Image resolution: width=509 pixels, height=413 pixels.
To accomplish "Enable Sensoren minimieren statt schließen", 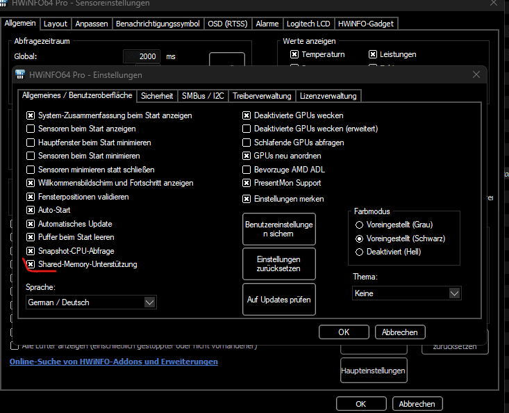I will coord(31,170).
